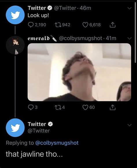Open Twitter avatar on top tweet

pyautogui.click(x=15, y=15)
